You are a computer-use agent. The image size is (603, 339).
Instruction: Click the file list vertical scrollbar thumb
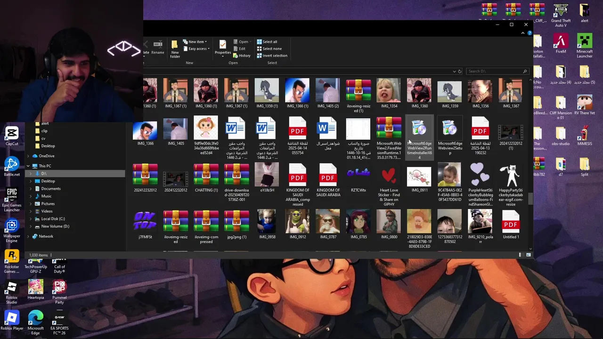[x=531, y=199]
